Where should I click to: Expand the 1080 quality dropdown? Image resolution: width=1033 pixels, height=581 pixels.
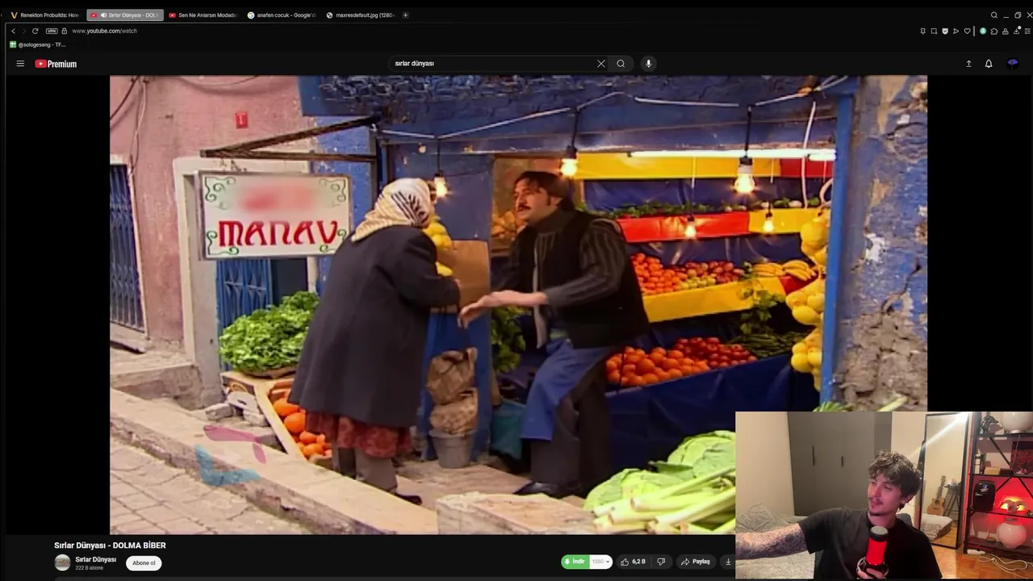601,562
